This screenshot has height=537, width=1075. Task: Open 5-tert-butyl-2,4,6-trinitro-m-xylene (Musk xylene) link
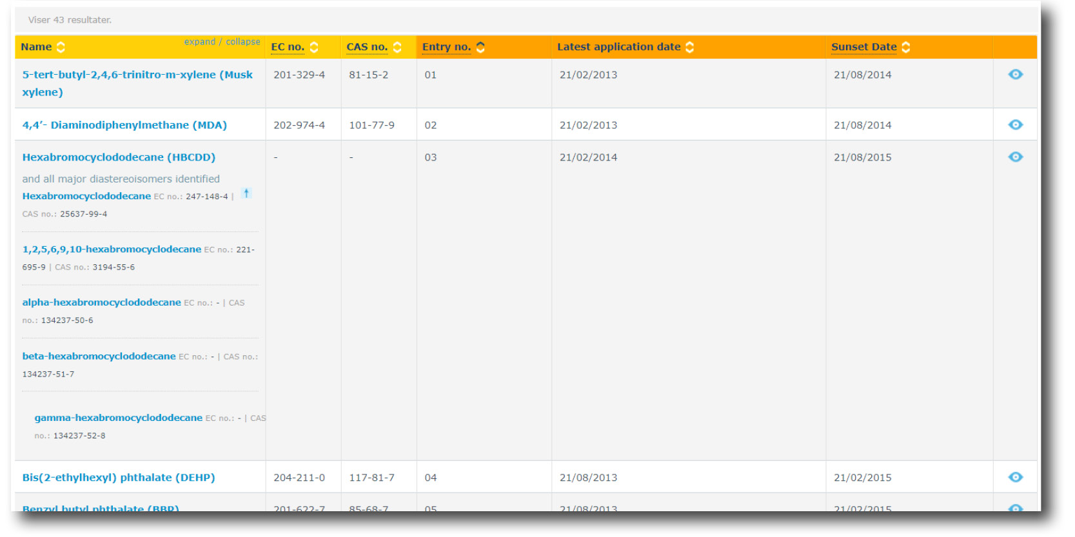click(x=137, y=83)
